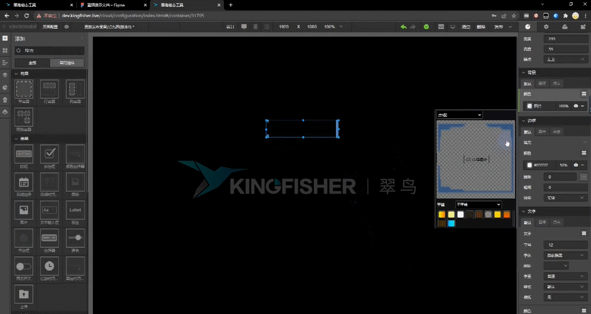Click the 删除 button in the toolbar

coord(481,27)
